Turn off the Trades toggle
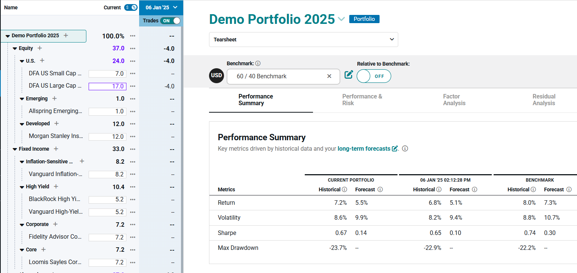577x273 pixels. (x=170, y=21)
